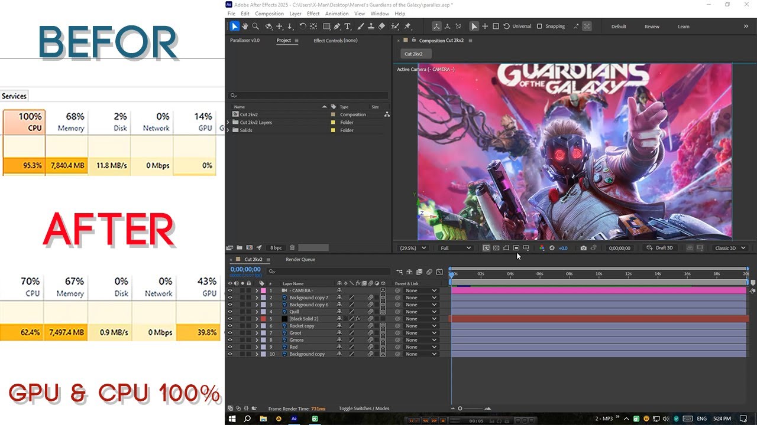Hide the CAMERA layer eye icon
This screenshot has width=757, height=425.
230,290
